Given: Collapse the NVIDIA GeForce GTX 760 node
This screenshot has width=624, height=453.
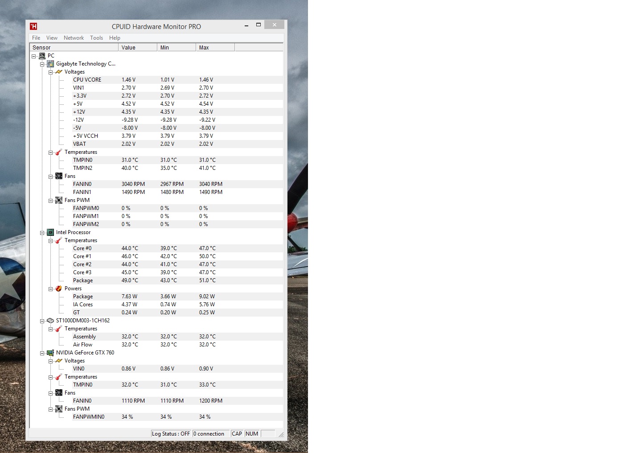Looking at the screenshot, I should click(x=42, y=353).
